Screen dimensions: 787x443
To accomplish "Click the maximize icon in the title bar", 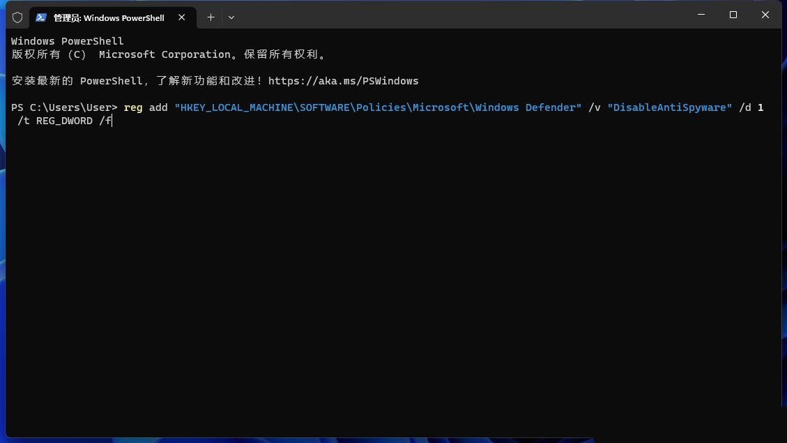I will tap(733, 15).
